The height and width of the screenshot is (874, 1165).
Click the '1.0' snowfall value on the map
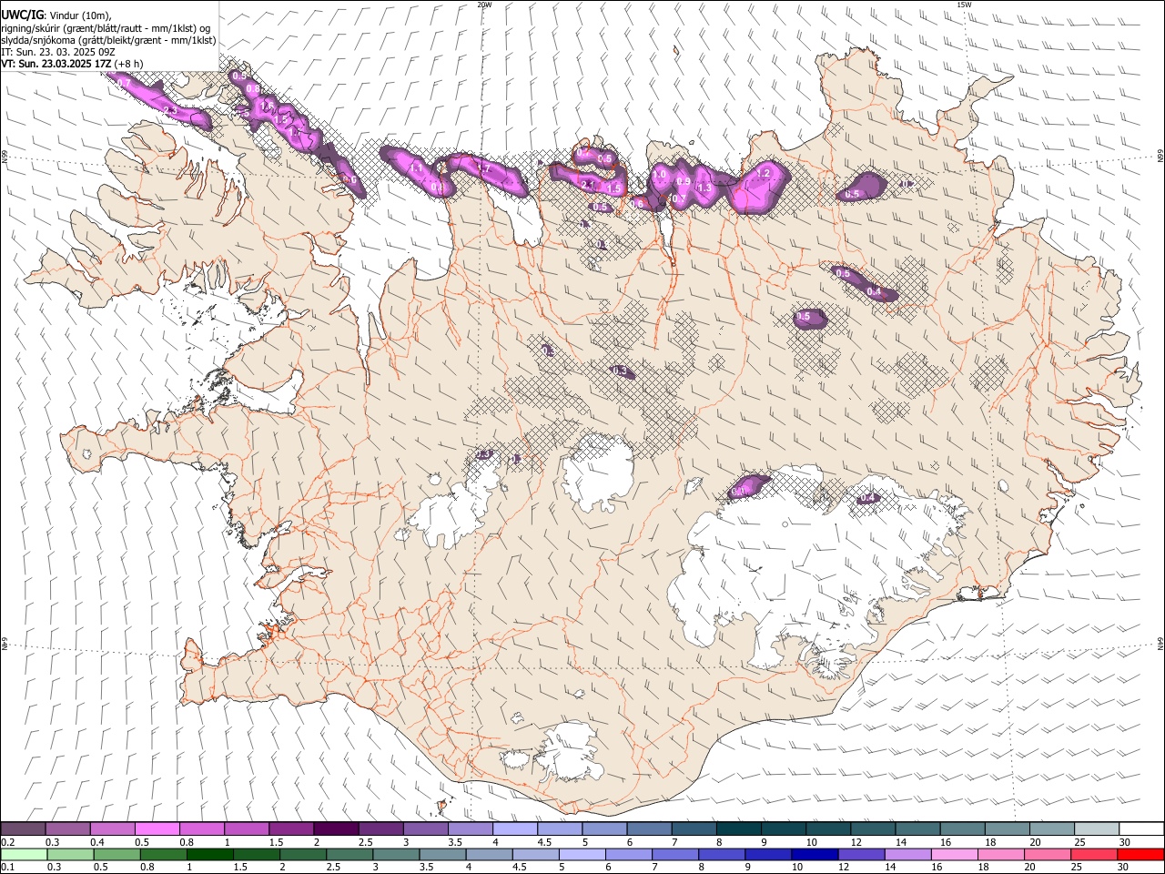(661, 173)
